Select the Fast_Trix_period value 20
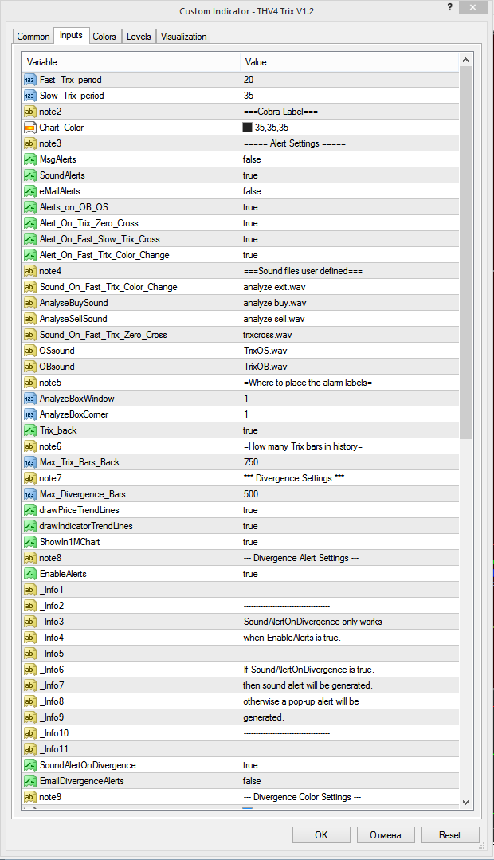This screenshot has width=494, height=860. pyautogui.click(x=249, y=80)
